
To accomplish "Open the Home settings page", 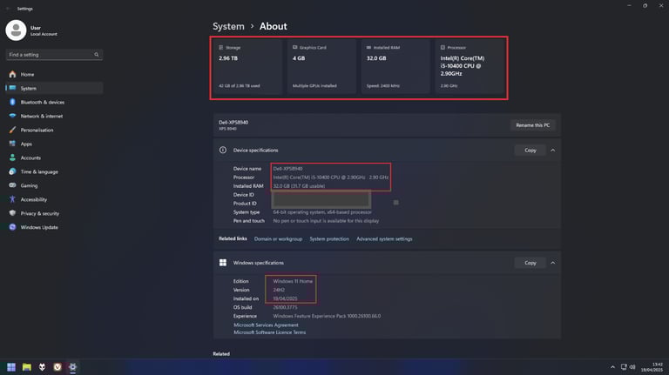I will pos(54,74).
